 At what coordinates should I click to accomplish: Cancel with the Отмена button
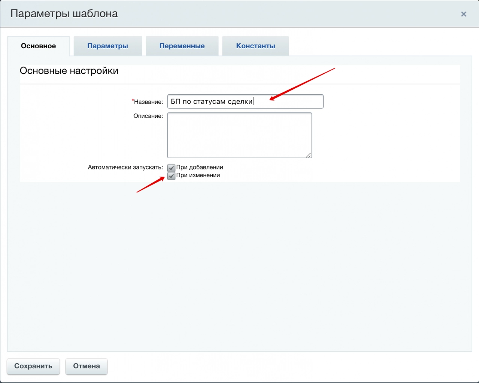point(86,366)
